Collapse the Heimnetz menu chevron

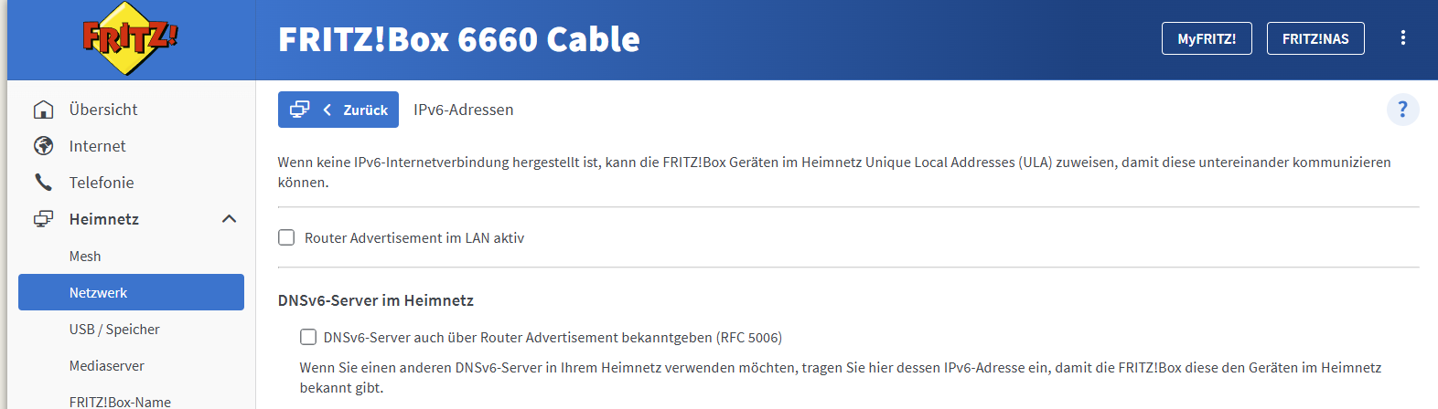pos(229,219)
